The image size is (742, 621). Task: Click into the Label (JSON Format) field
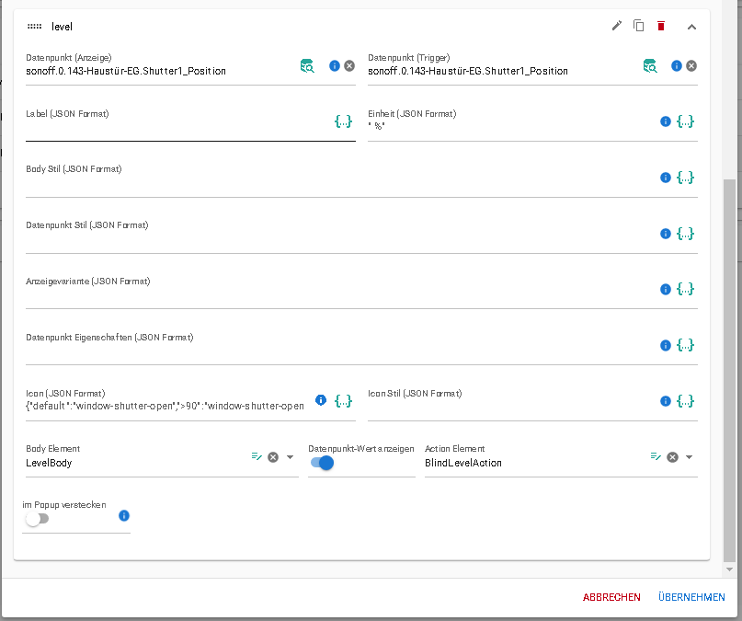(x=175, y=129)
